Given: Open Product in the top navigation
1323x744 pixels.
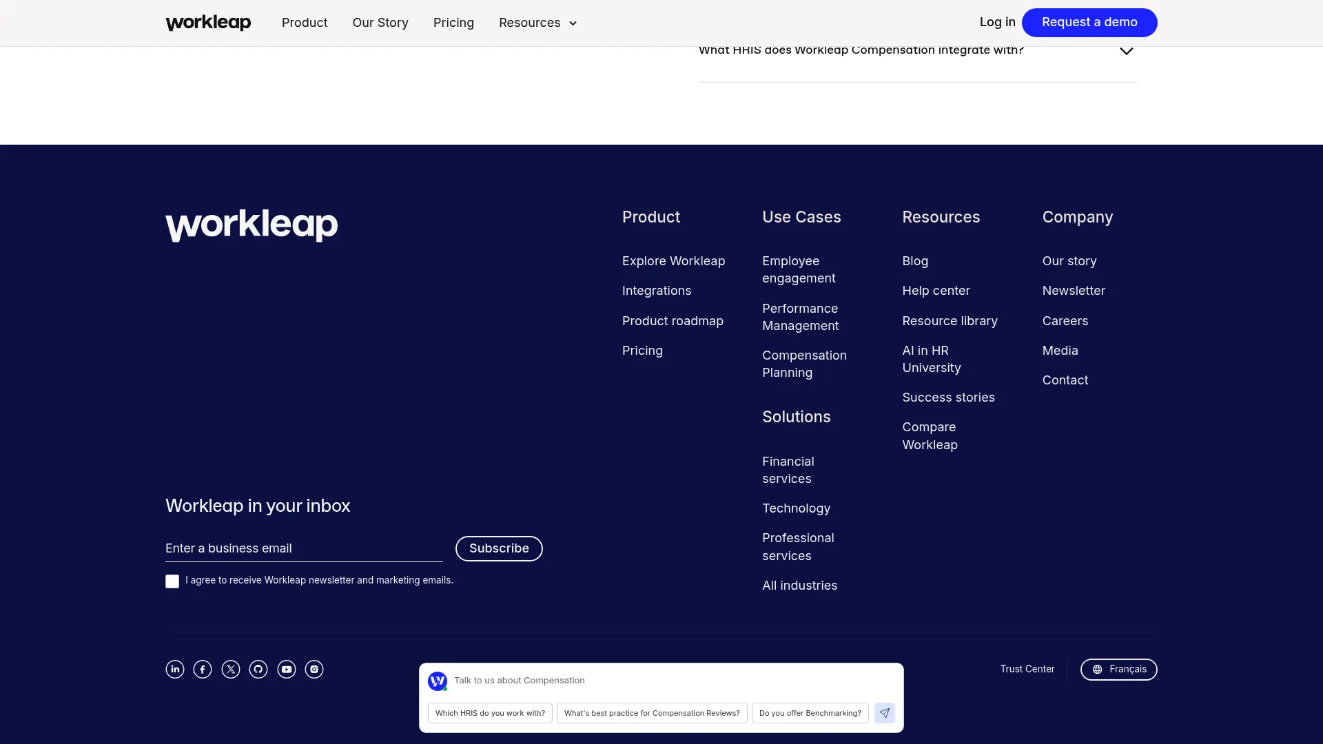Looking at the screenshot, I should [x=305, y=23].
